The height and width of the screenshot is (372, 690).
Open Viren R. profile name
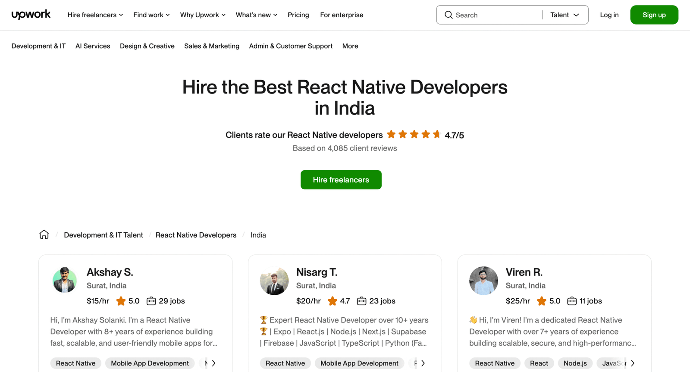tap(524, 272)
